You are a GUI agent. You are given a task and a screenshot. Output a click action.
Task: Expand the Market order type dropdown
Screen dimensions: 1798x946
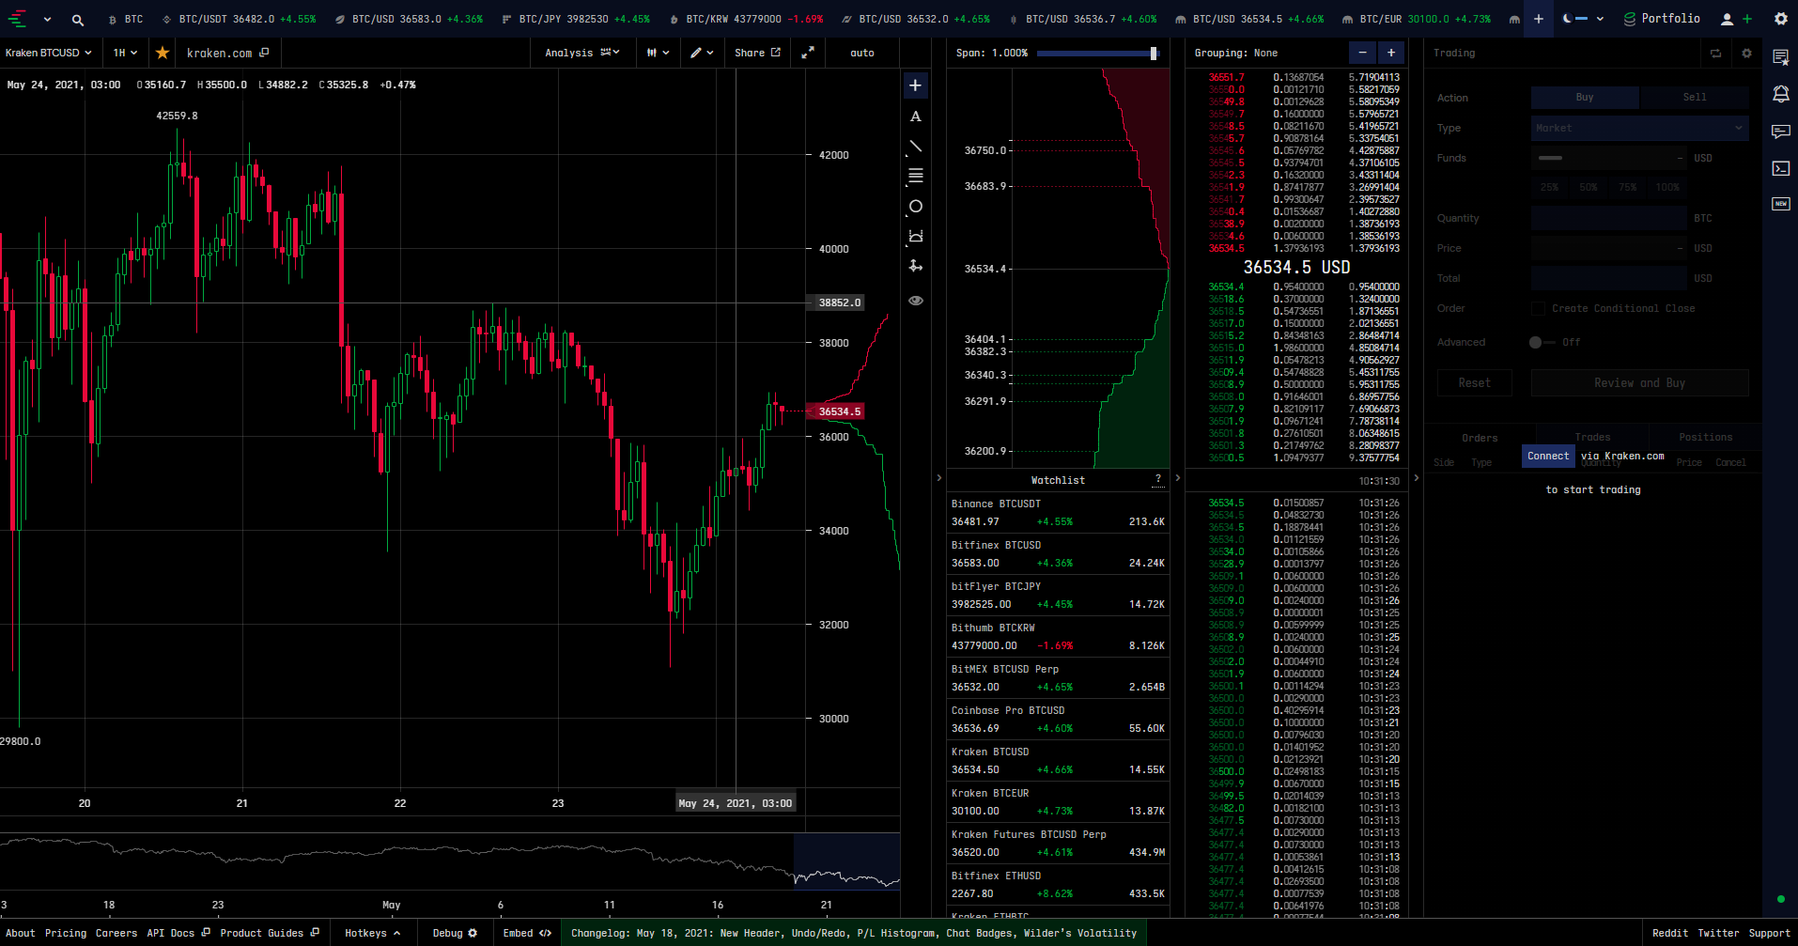[x=1639, y=128]
